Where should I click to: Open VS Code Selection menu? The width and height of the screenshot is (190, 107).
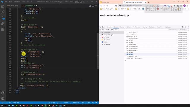pyautogui.click(x=17, y=2)
